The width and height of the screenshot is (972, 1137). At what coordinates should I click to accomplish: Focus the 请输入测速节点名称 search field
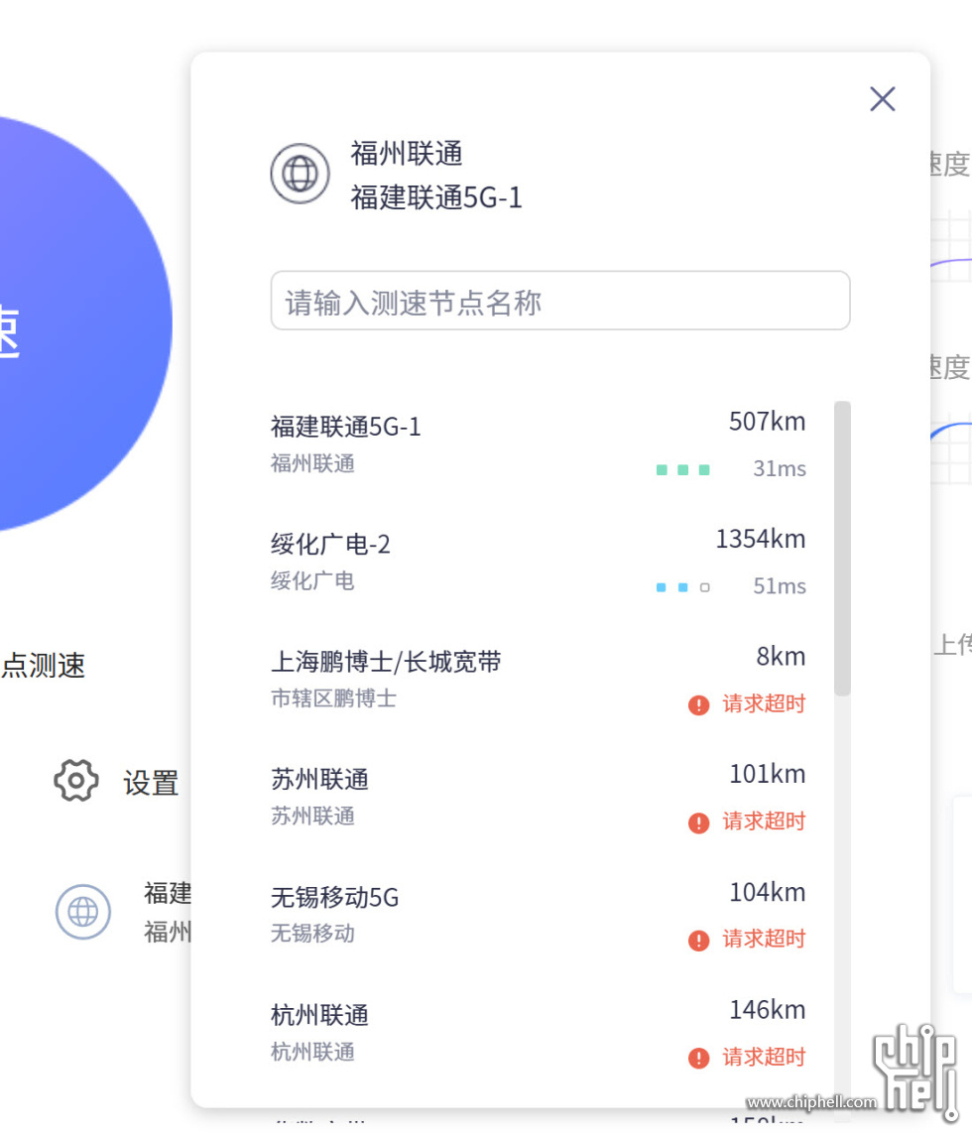[x=560, y=301]
